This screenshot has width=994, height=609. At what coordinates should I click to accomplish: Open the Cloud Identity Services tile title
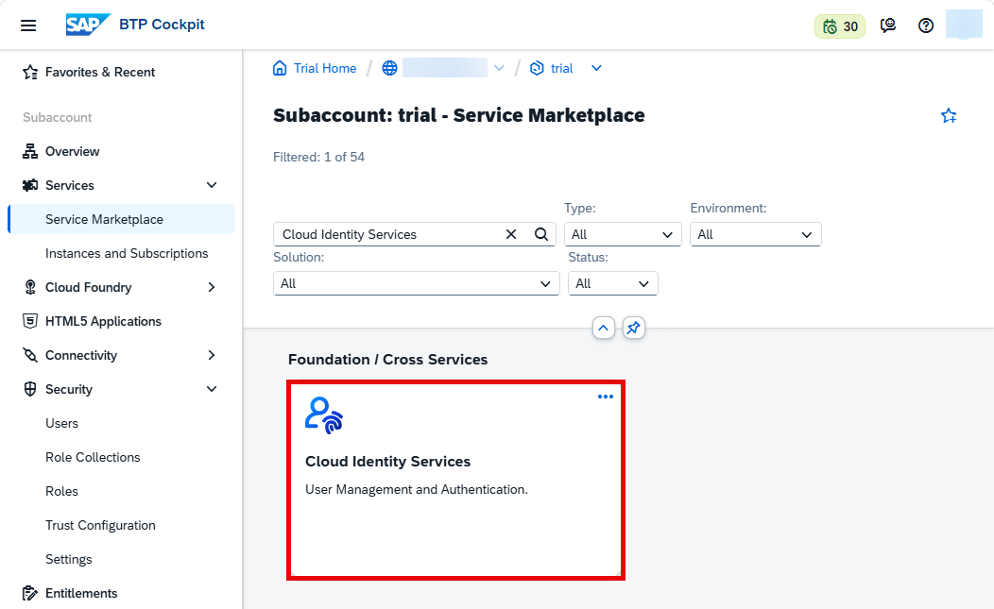click(388, 462)
